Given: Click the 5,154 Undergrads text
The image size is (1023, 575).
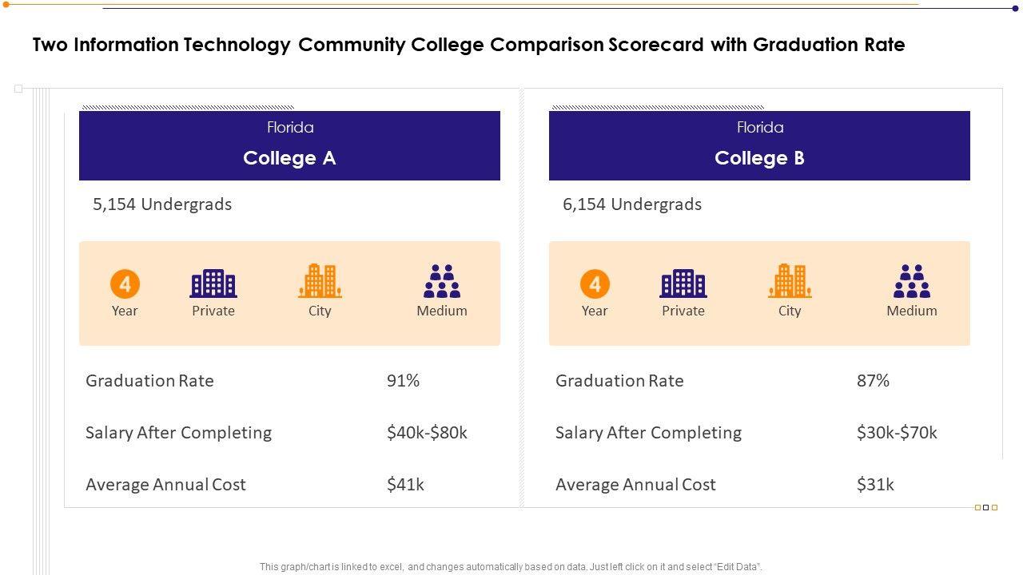Looking at the screenshot, I should (x=162, y=204).
